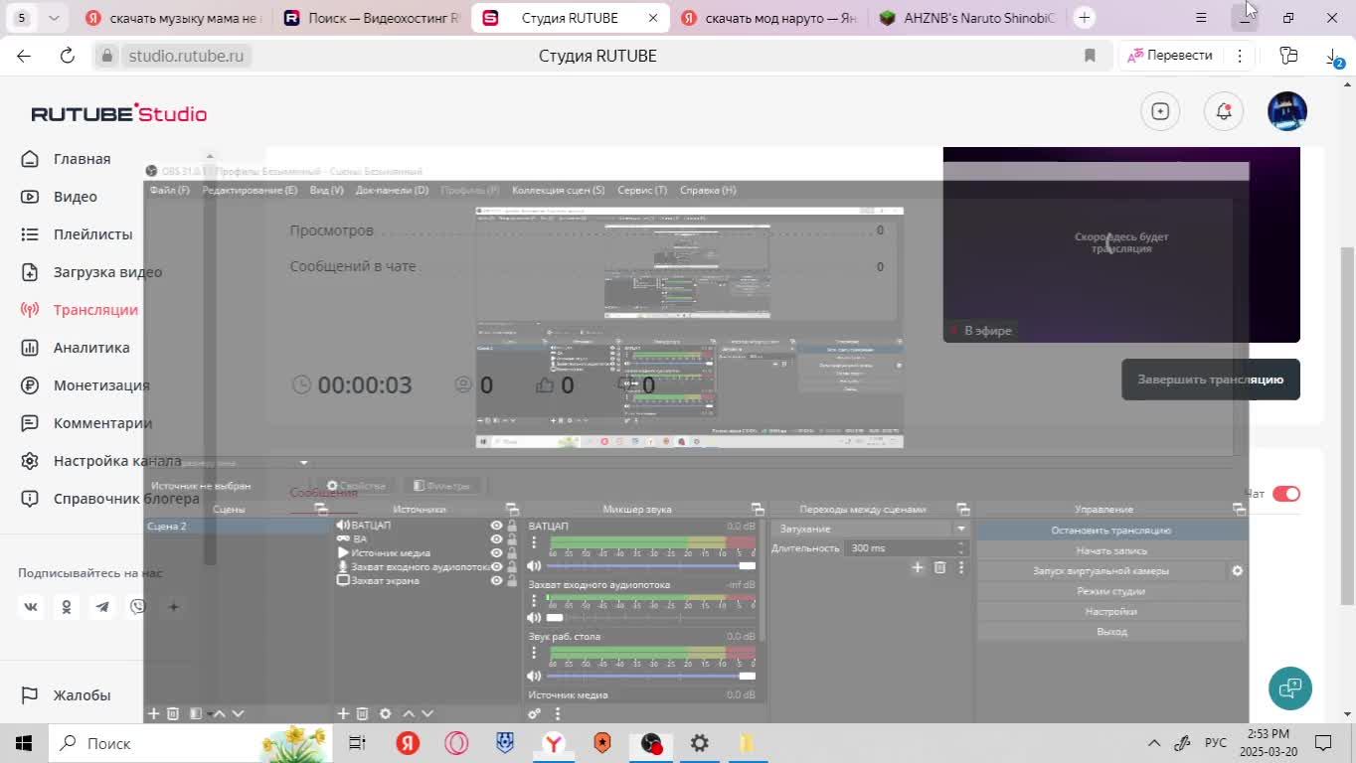The height and width of the screenshot is (763, 1356).
Task: Float the Микшер звука dock panel
Action: (x=758, y=509)
